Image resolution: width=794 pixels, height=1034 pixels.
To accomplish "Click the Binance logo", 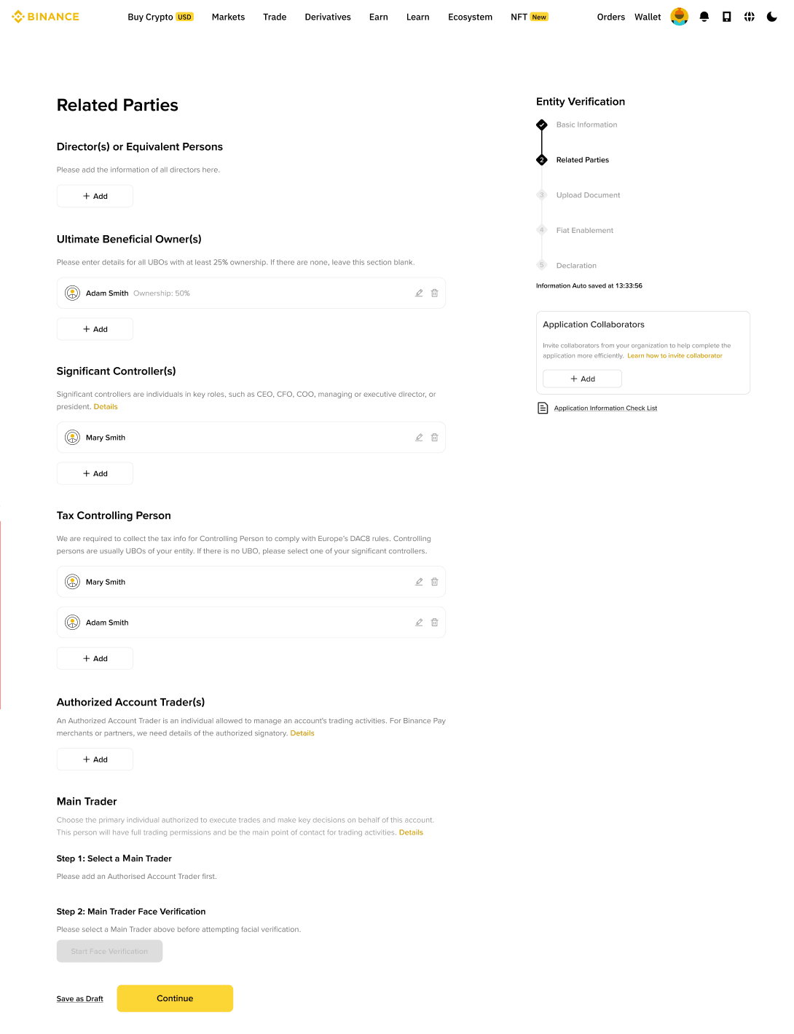I will tap(45, 17).
